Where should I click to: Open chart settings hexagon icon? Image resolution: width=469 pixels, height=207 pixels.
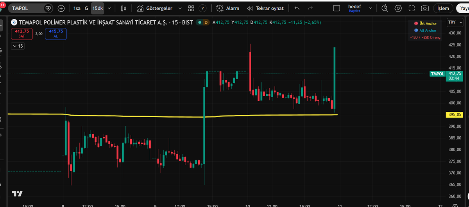(x=398, y=8)
